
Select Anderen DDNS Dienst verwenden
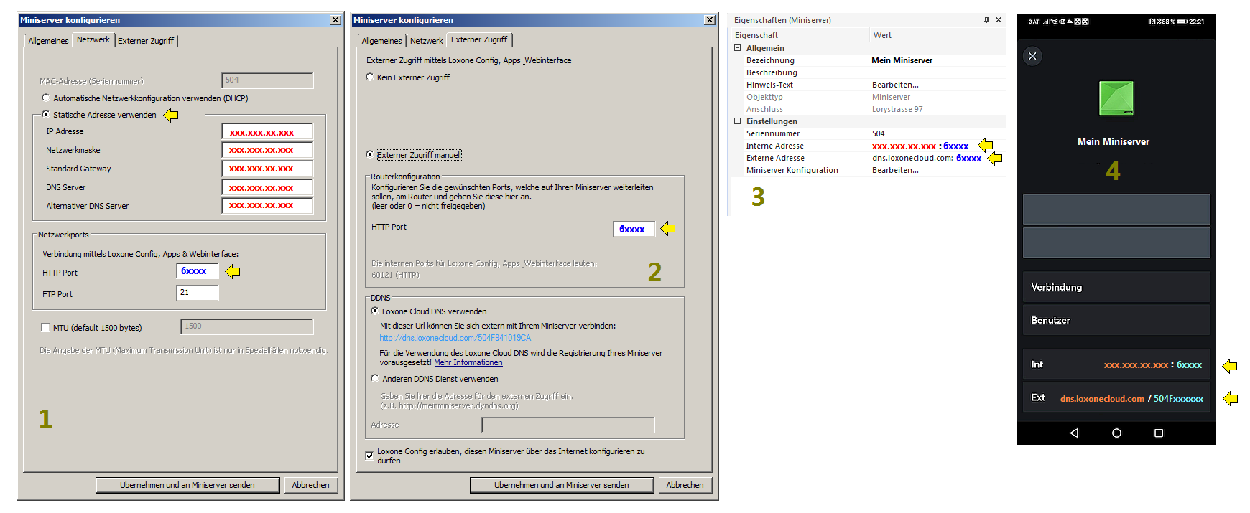click(x=375, y=378)
